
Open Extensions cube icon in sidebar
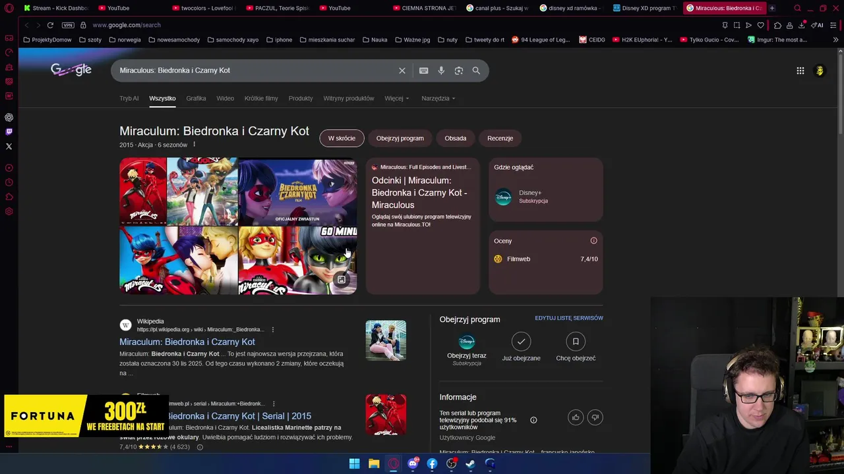[9, 197]
